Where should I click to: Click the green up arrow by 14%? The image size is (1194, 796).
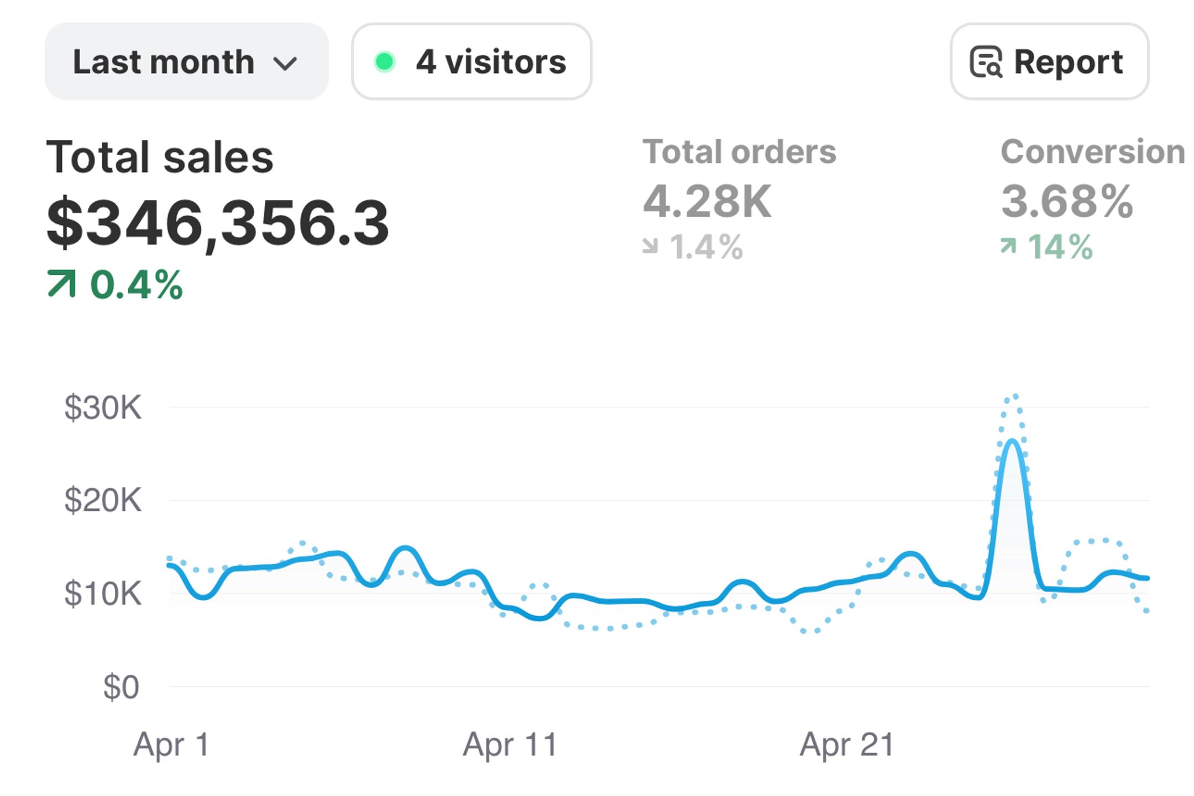click(1008, 245)
